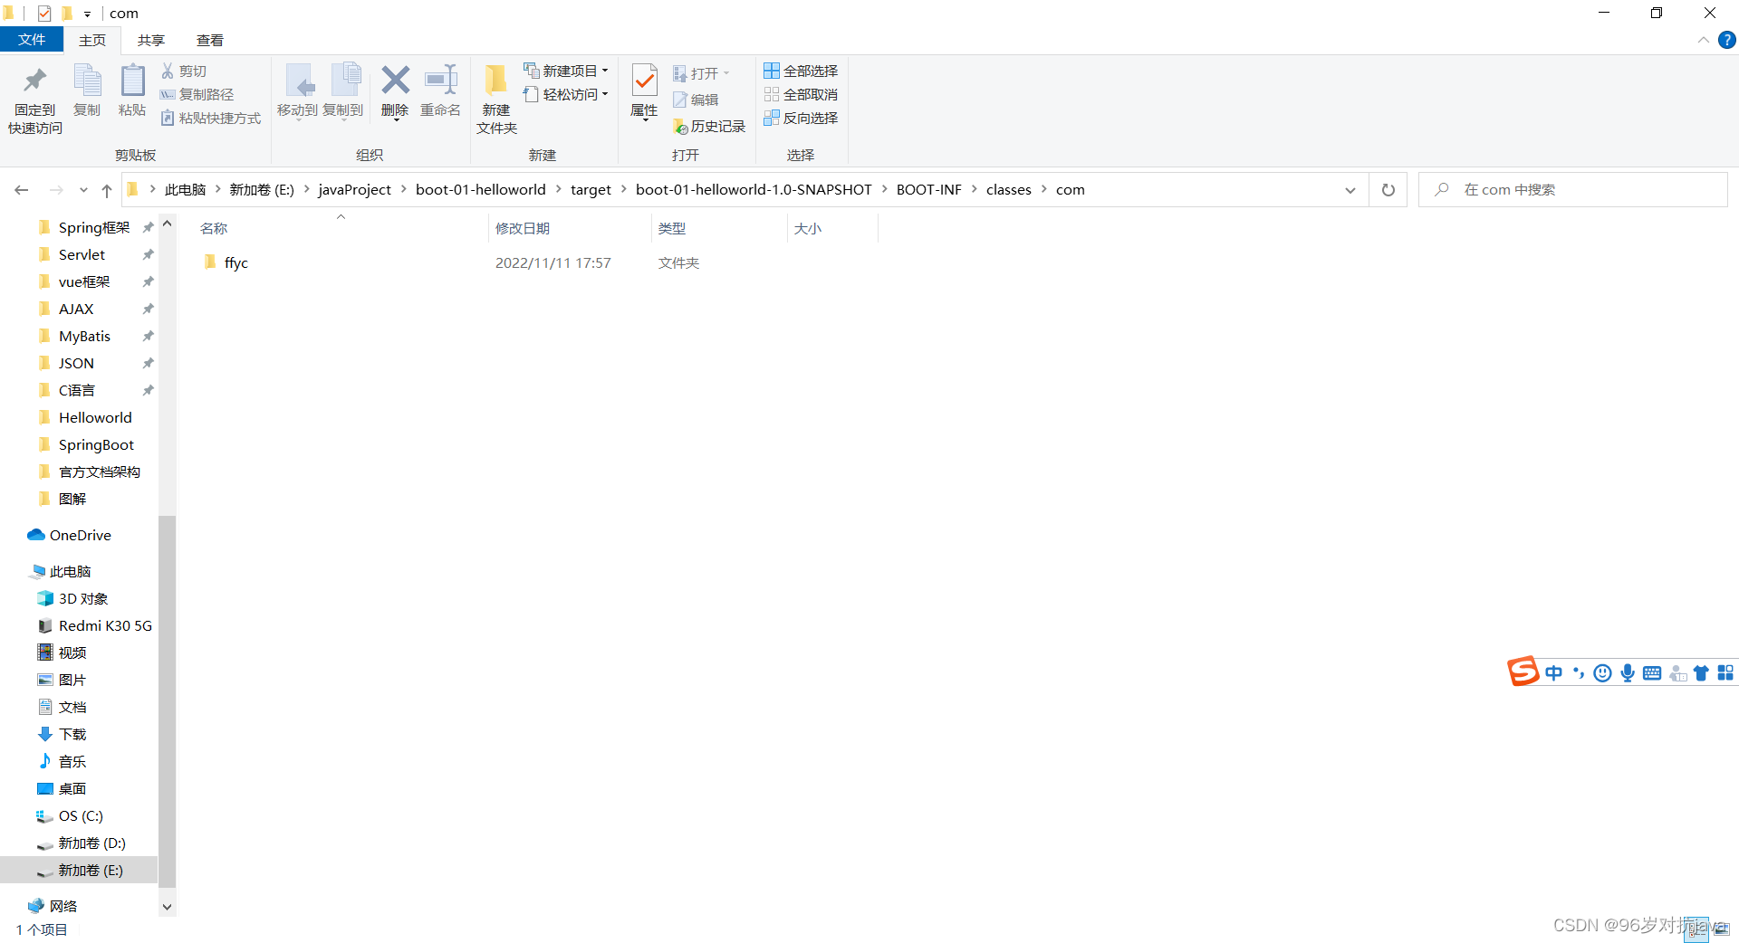The image size is (1739, 943).
Task: Click the Paste clipboard icon
Action: (x=132, y=81)
